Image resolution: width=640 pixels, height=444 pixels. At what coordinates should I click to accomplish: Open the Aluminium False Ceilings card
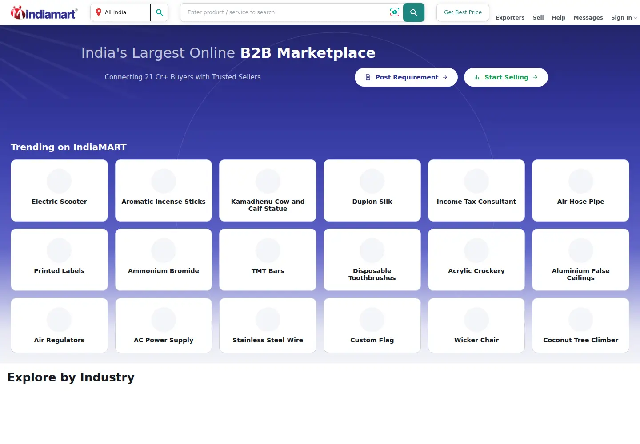pyautogui.click(x=581, y=260)
